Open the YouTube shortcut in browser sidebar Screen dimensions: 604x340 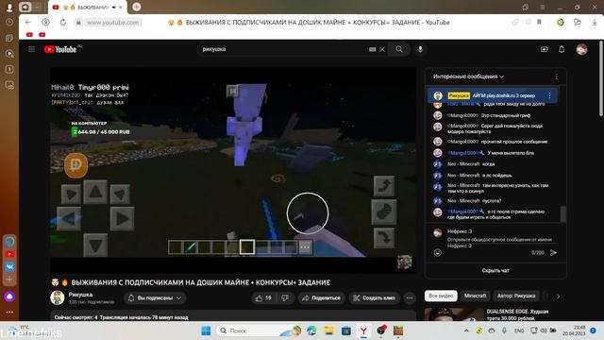[9, 254]
